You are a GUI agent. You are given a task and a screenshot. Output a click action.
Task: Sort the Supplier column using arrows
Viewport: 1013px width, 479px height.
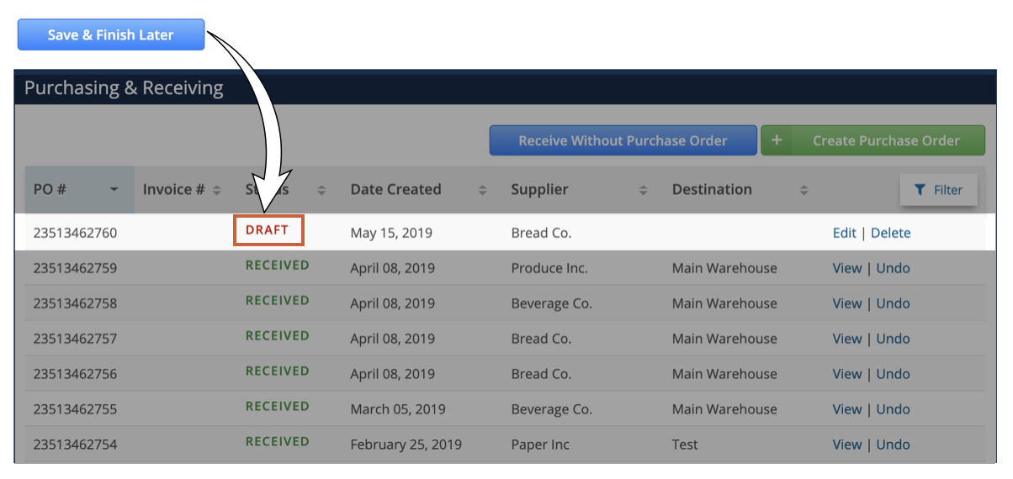pyautogui.click(x=643, y=190)
